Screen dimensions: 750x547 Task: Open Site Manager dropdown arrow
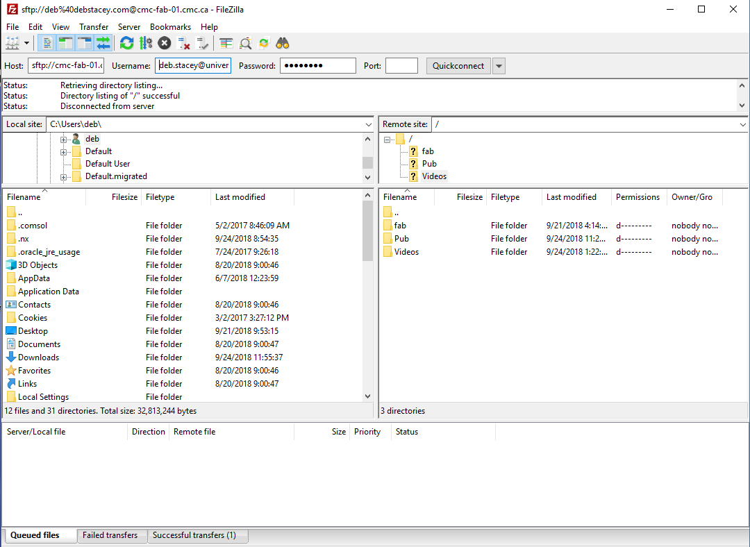(x=26, y=44)
